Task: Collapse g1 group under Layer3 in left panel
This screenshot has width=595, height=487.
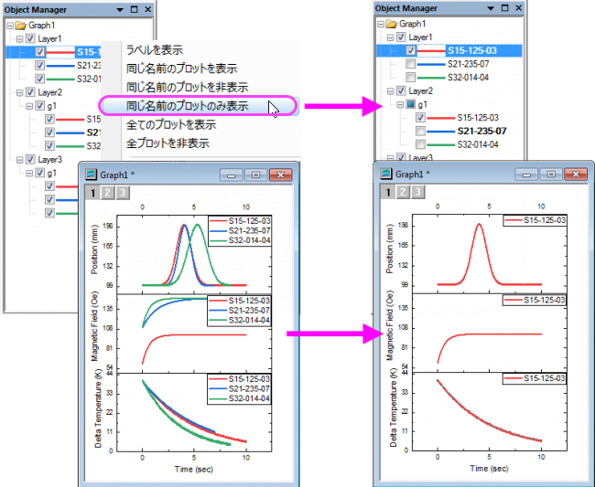Action: click(29, 173)
